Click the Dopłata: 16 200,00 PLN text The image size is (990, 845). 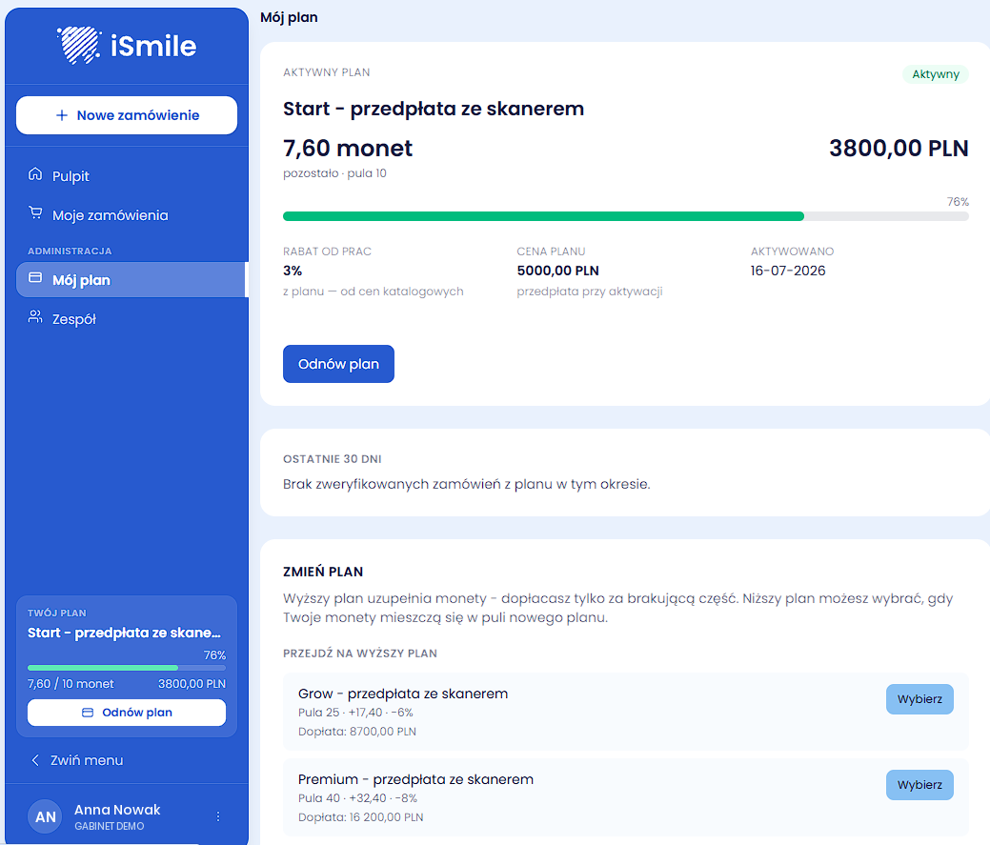pos(360,818)
